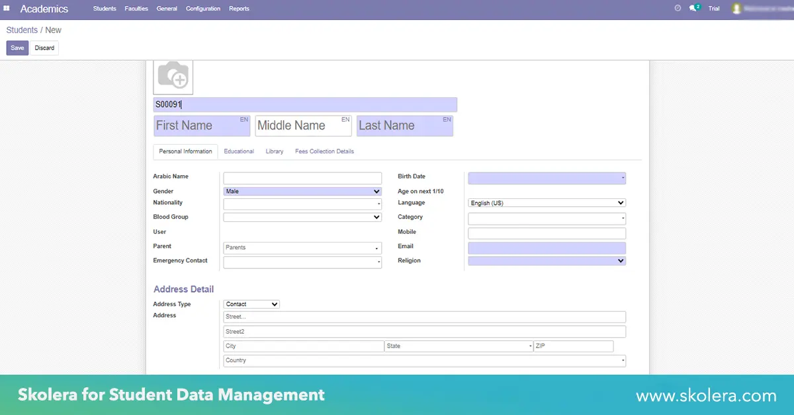Image resolution: width=794 pixels, height=415 pixels.
Task: Open the Reports menu
Action: (x=239, y=9)
